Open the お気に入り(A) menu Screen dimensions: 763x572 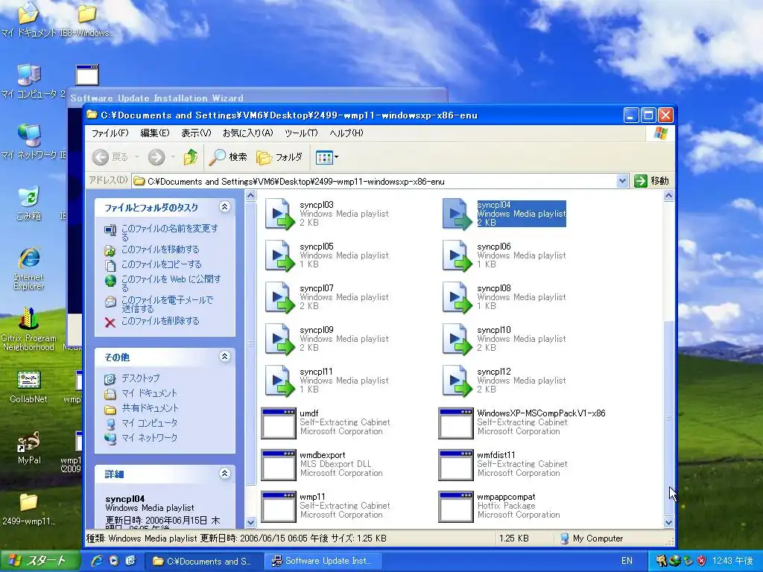coord(247,133)
